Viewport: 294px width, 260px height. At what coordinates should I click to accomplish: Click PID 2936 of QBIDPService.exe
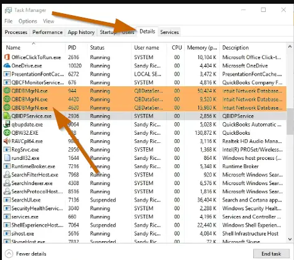[73, 116]
